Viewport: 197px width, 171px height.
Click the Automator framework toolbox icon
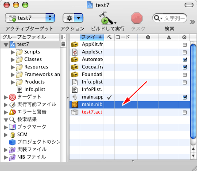coord(75,59)
